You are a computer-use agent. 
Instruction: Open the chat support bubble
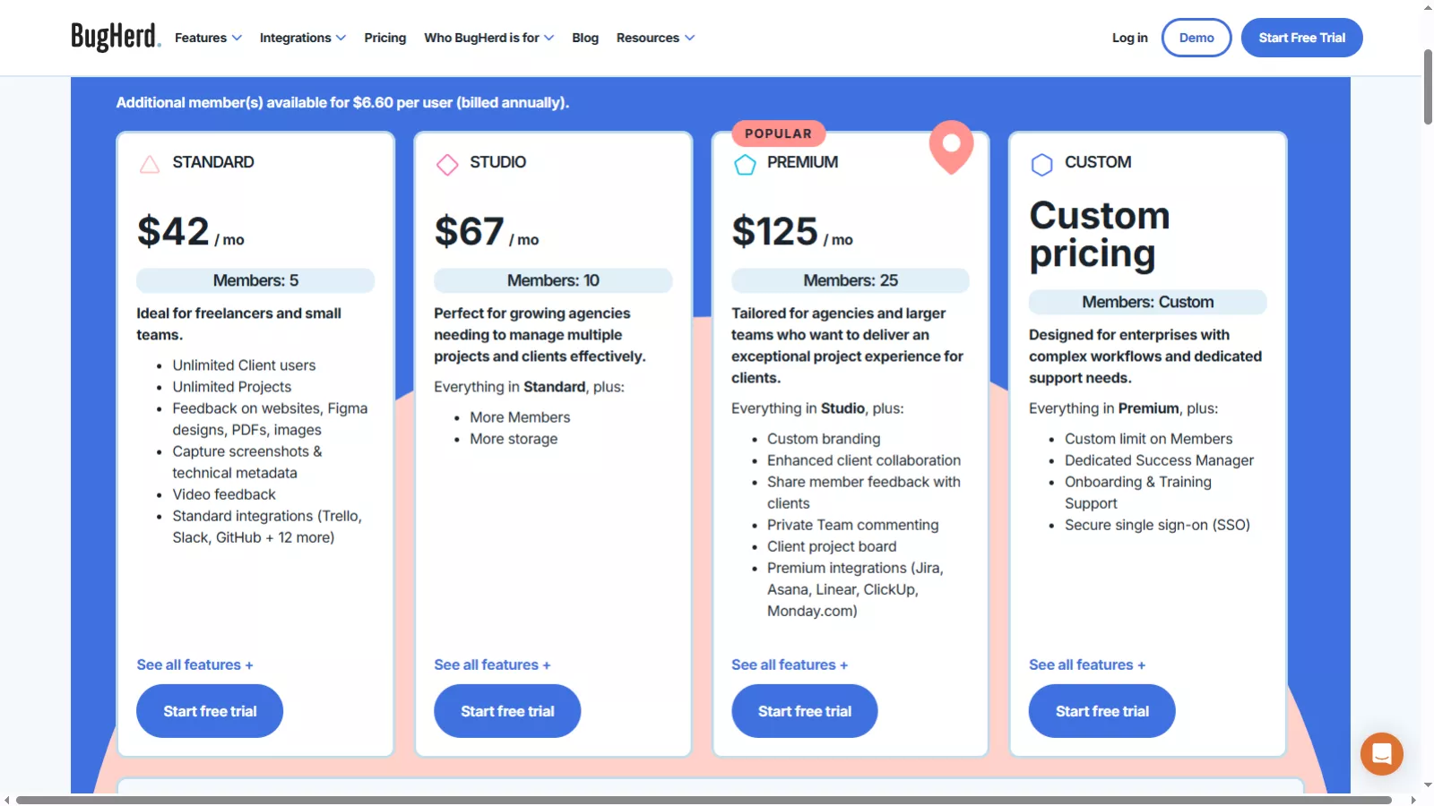1380,754
